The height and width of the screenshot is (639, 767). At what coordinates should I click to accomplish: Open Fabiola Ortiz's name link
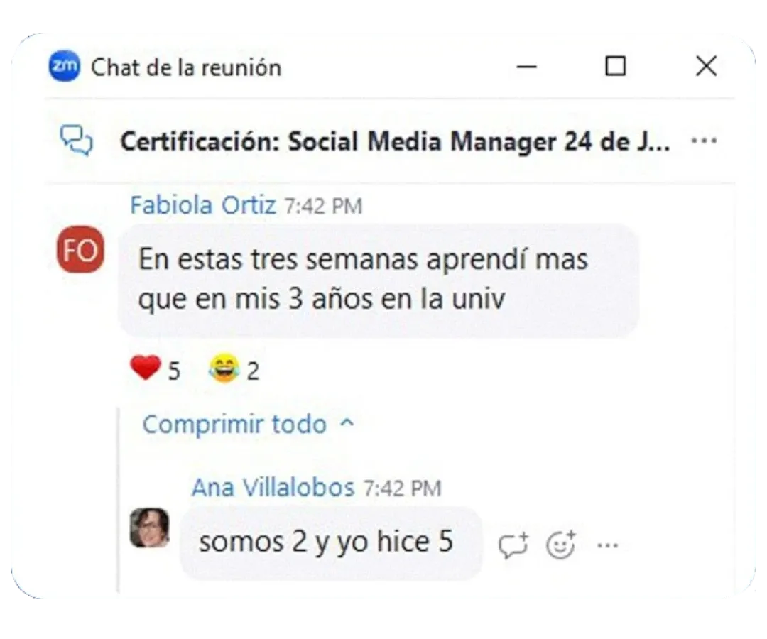click(x=203, y=205)
